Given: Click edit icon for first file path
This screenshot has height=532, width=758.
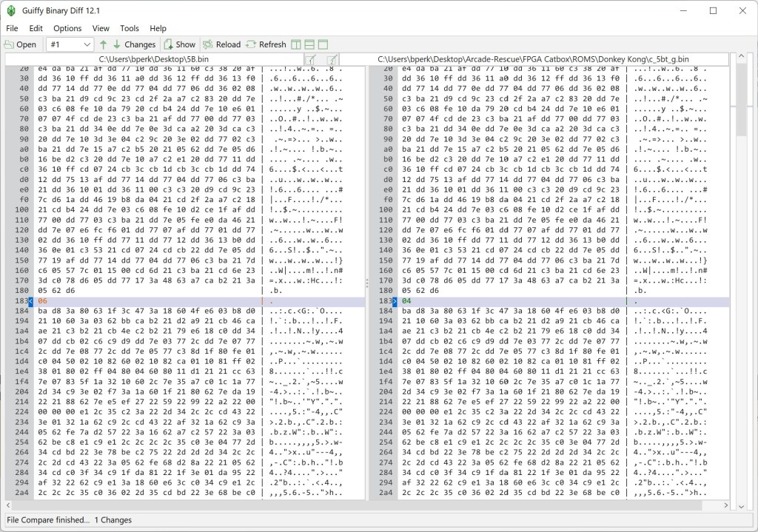Looking at the screenshot, I should click(x=312, y=59).
